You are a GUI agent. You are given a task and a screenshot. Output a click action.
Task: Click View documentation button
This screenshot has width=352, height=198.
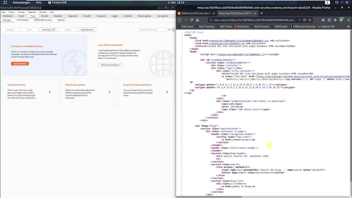[x=110, y=65]
